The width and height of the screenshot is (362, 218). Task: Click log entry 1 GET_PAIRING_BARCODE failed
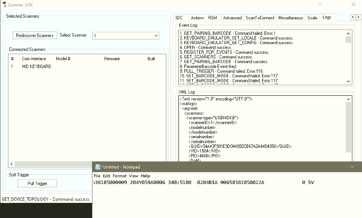coord(228,33)
